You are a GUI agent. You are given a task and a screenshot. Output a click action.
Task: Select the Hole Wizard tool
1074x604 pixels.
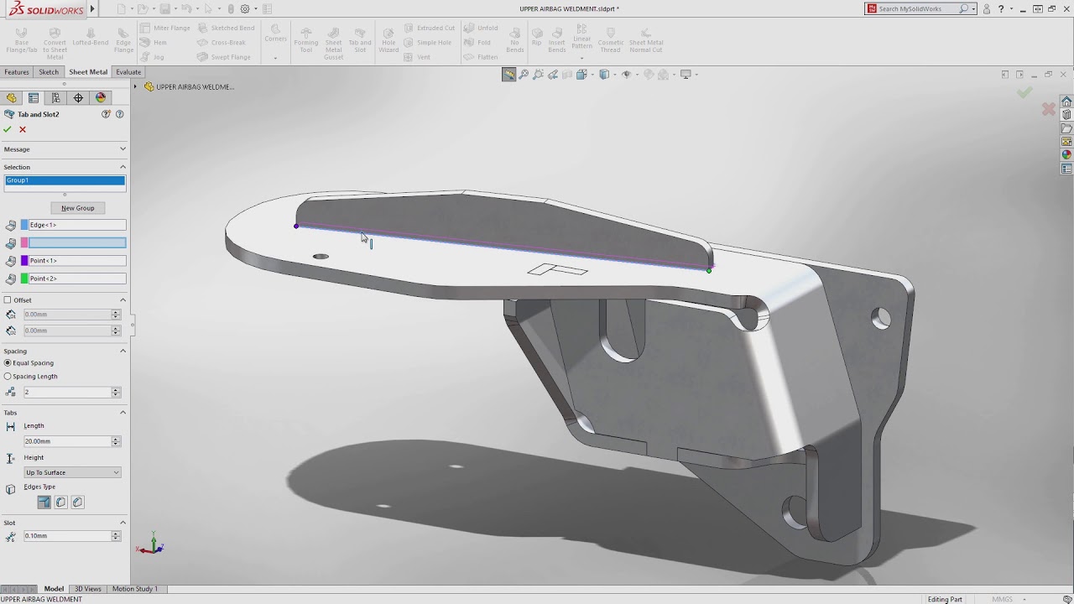click(388, 41)
